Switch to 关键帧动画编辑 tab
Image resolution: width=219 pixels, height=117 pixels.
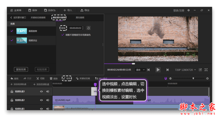pyautogui.click(x=38, y=17)
